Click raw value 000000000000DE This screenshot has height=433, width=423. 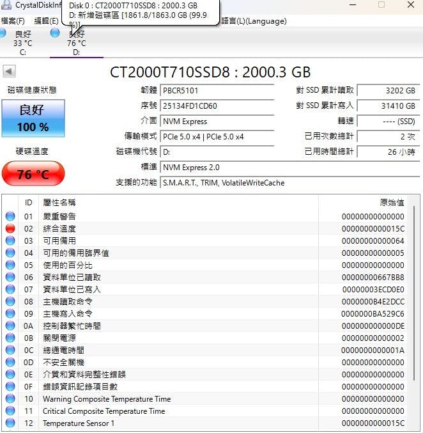pyautogui.click(x=373, y=326)
